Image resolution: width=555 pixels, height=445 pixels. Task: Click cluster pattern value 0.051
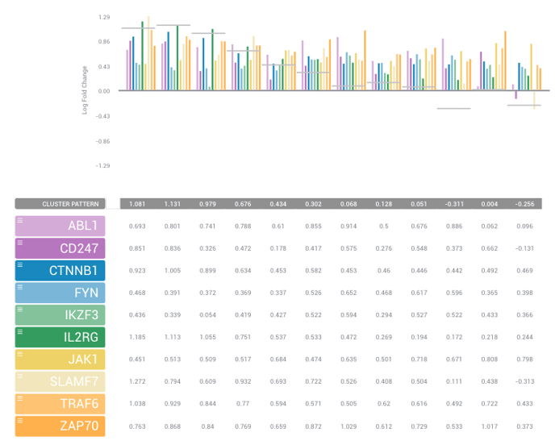click(419, 204)
